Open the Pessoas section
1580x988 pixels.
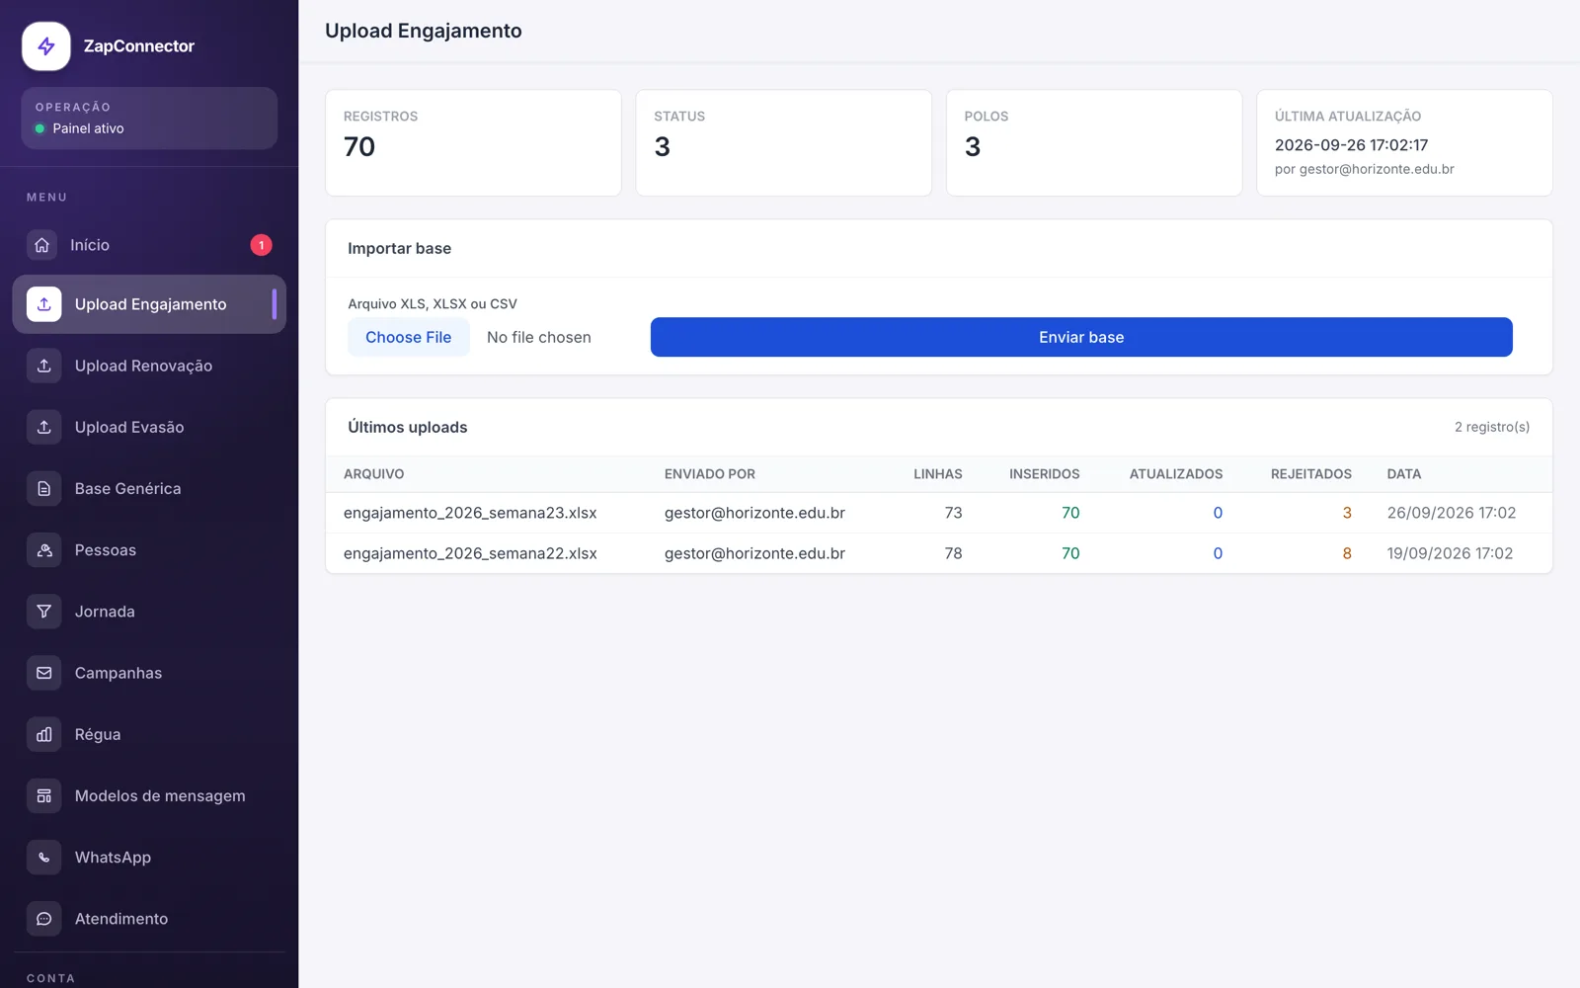coord(149,550)
